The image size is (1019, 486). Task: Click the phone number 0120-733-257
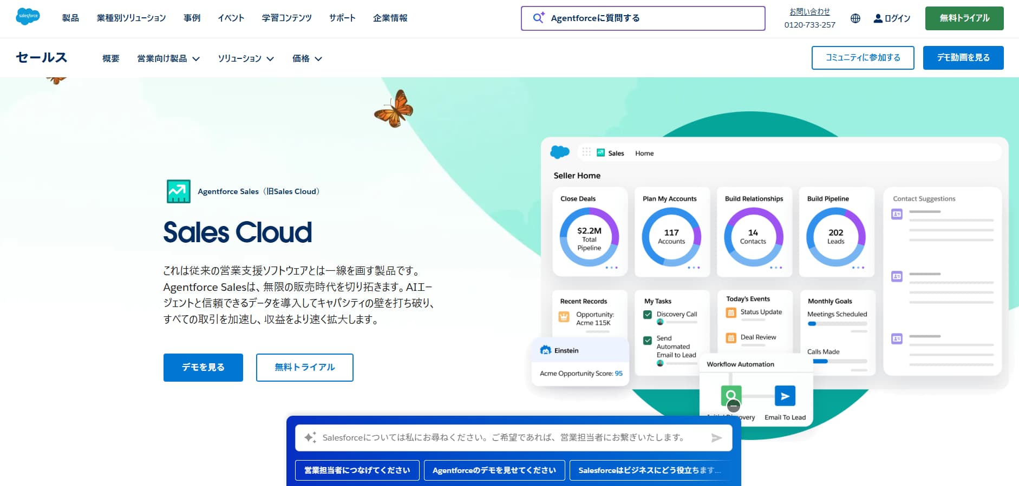809,25
